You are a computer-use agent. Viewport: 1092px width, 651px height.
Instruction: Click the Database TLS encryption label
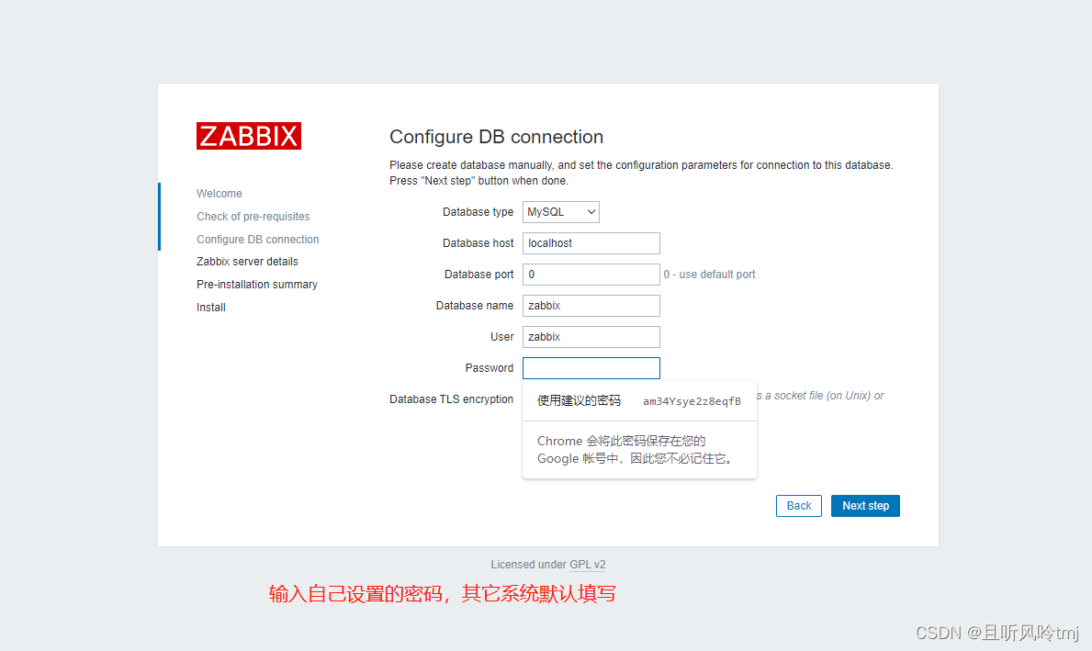pos(451,398)
